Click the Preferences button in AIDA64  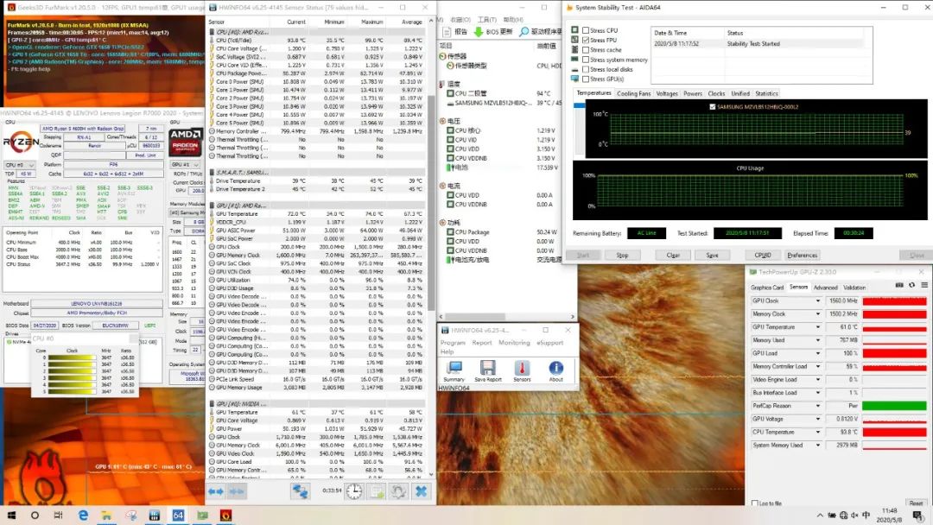point(802,255)
